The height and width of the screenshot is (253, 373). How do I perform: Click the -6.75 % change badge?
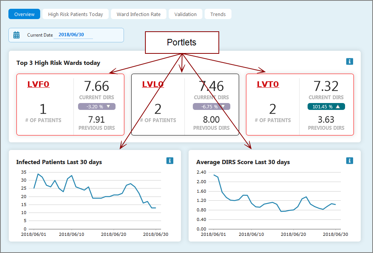[x=211, y=106]
